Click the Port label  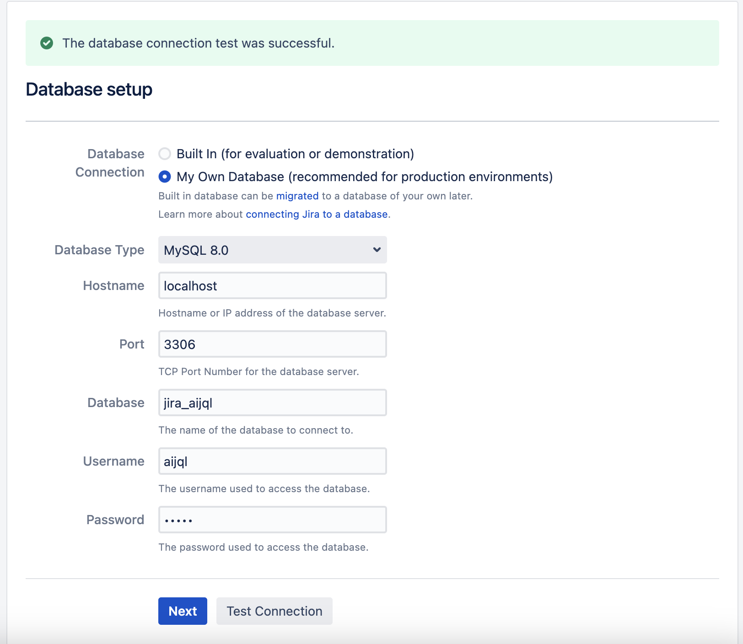(132, 344)
